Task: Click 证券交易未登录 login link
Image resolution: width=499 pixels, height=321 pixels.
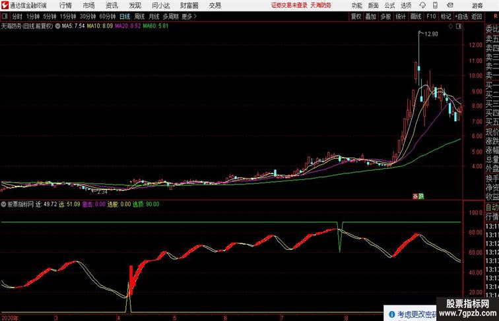Action: point(289,5)
